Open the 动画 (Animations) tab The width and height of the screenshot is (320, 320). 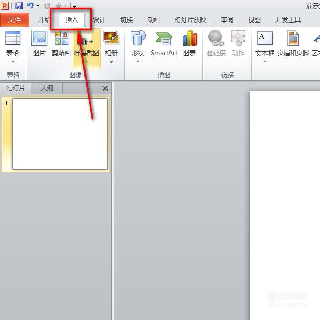(154, 20)
